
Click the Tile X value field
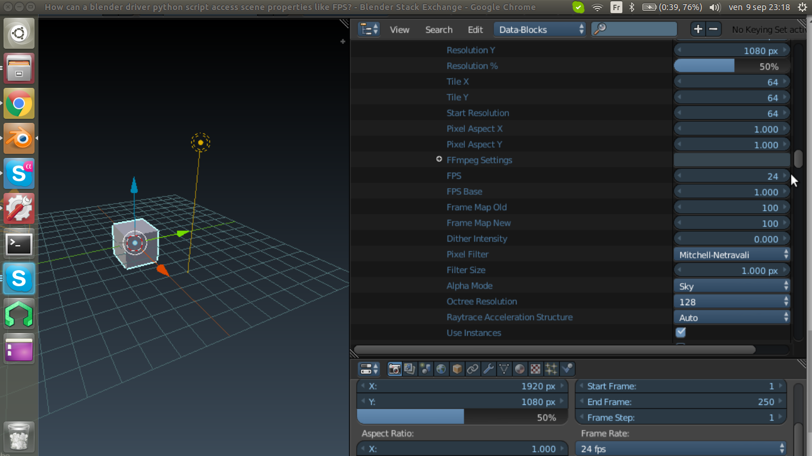[732, 82]
